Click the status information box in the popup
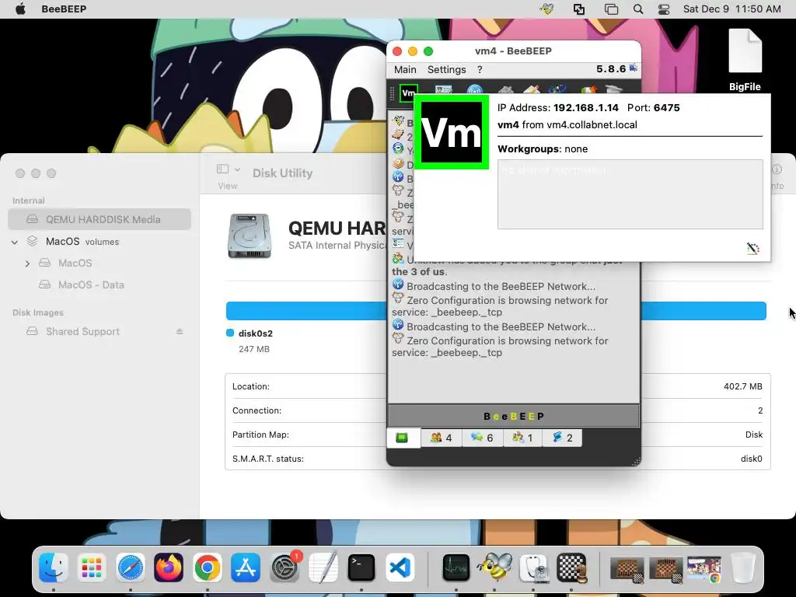796x597 pixels. pos(630,194)
